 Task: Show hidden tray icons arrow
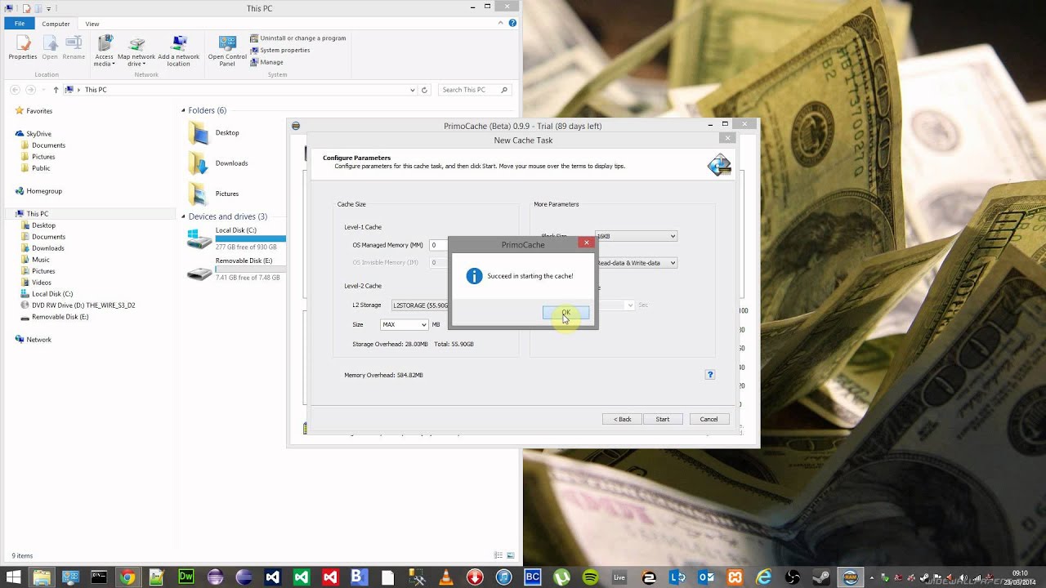point(873,578)
